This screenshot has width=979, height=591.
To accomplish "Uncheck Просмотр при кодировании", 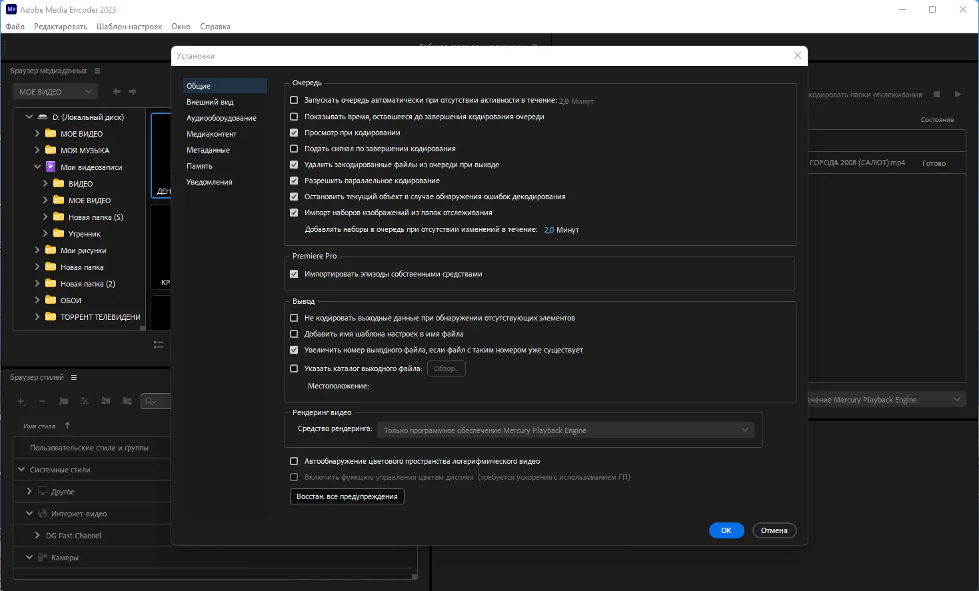I will 294,133.
